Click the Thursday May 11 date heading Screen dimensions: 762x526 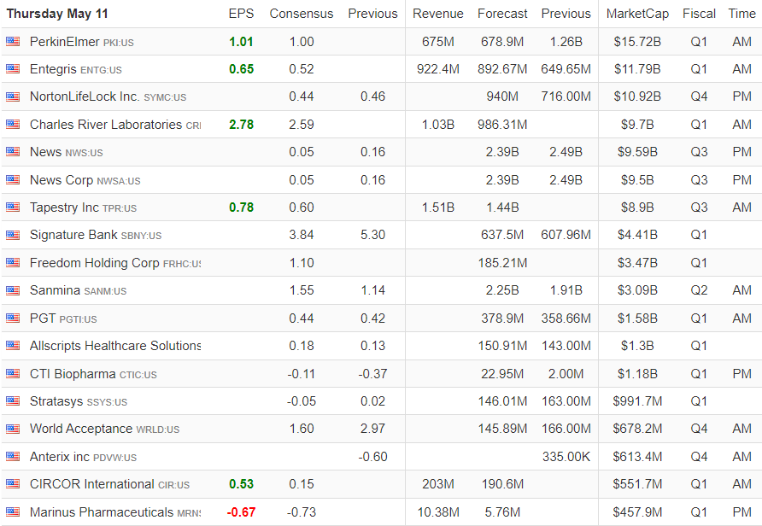tap(57, 14)
